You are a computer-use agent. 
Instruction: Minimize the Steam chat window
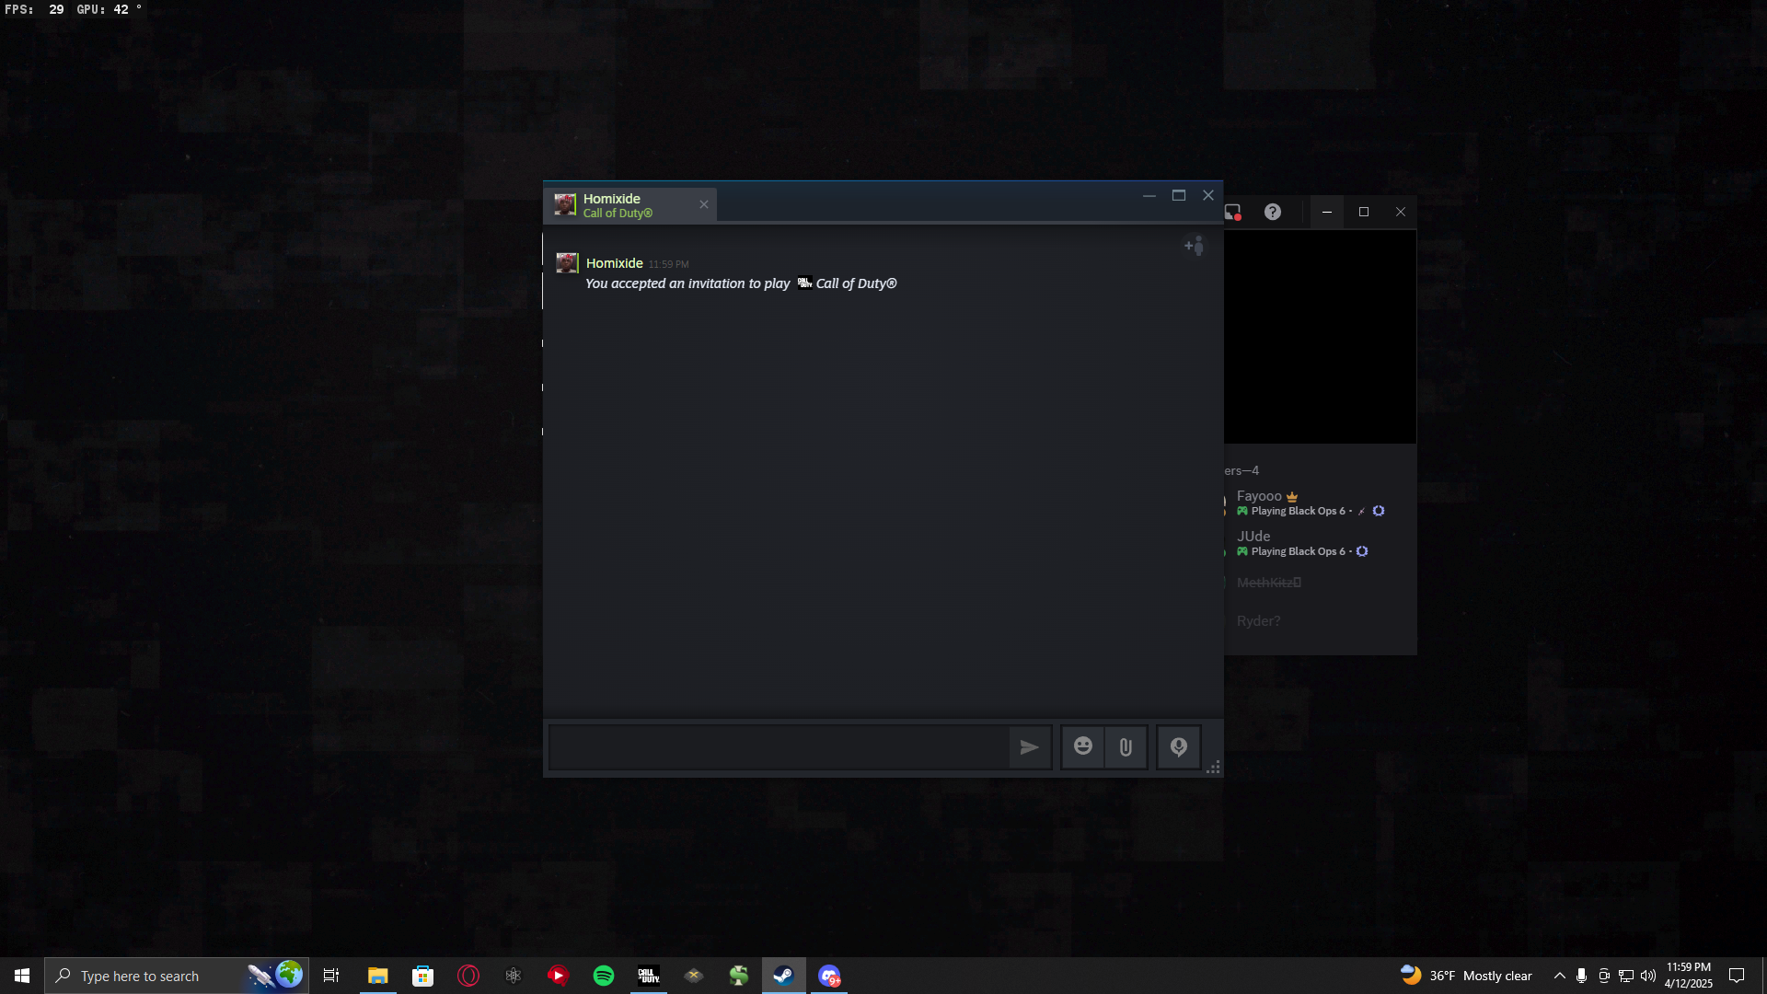pos(1149,195)
